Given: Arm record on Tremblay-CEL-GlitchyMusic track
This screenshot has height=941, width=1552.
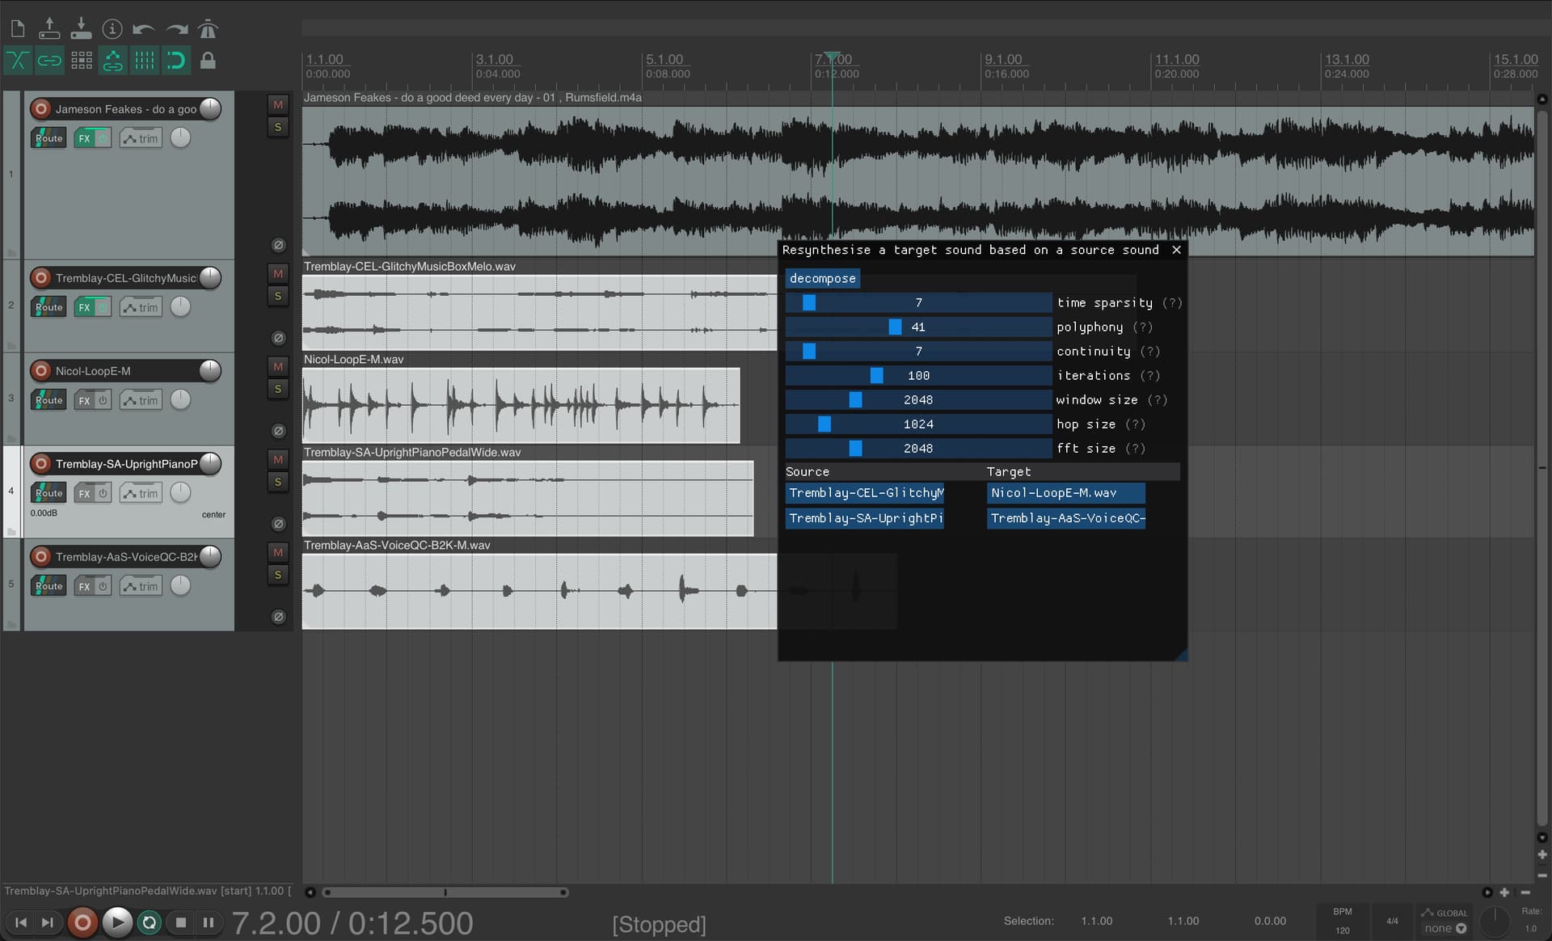Looking at the screenshot, I should tap(41, 277).
